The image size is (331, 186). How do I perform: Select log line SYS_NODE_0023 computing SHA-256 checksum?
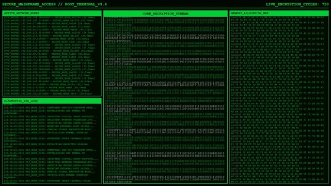tap(50, 107)
